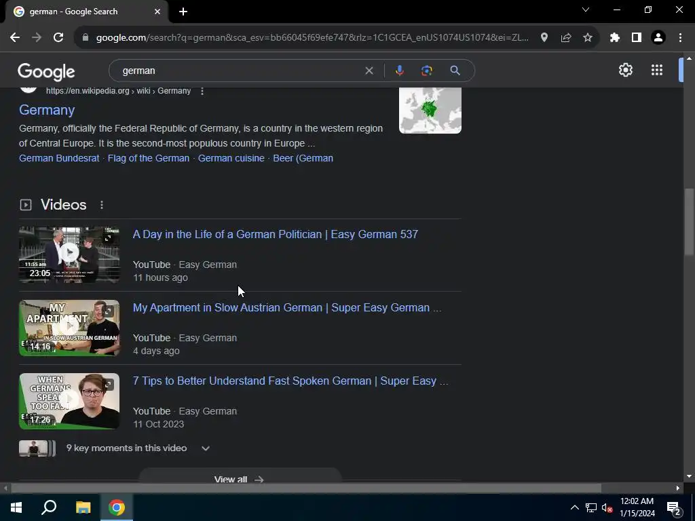The image size is (695, 521).
Task: Play the 17:26 When Germans Speak Too Fast thumbnail
Action: pos(69,401)
